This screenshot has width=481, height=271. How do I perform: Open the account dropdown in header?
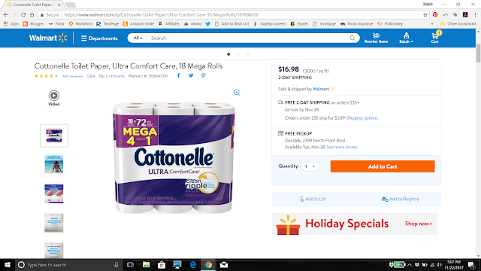pos(406,38)
